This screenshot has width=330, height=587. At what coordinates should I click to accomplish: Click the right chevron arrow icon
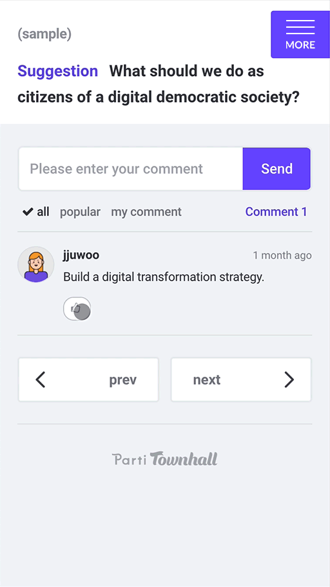click(289, 379)
